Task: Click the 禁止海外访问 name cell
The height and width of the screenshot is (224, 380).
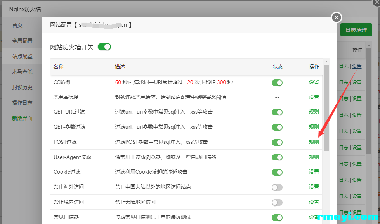Action: (69, 187)
